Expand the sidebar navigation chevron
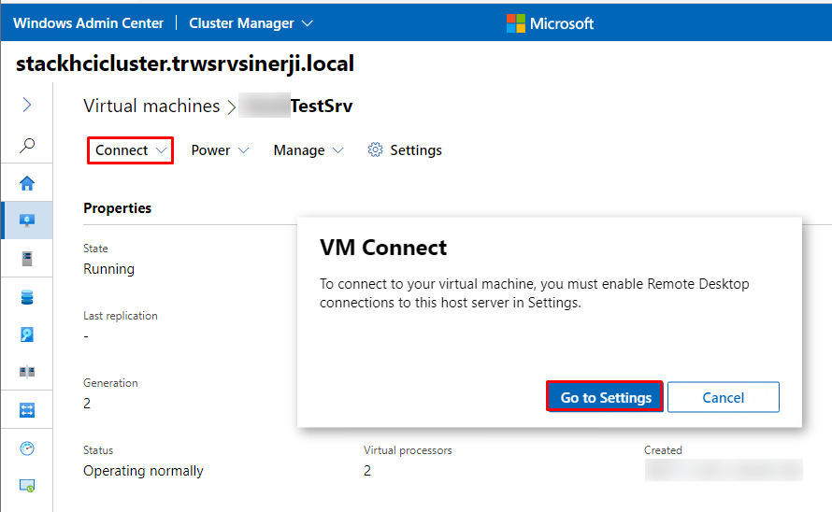 click(27, 105)
